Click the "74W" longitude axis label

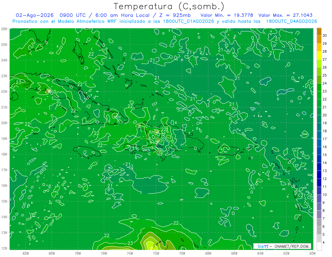tap(130, 253)
